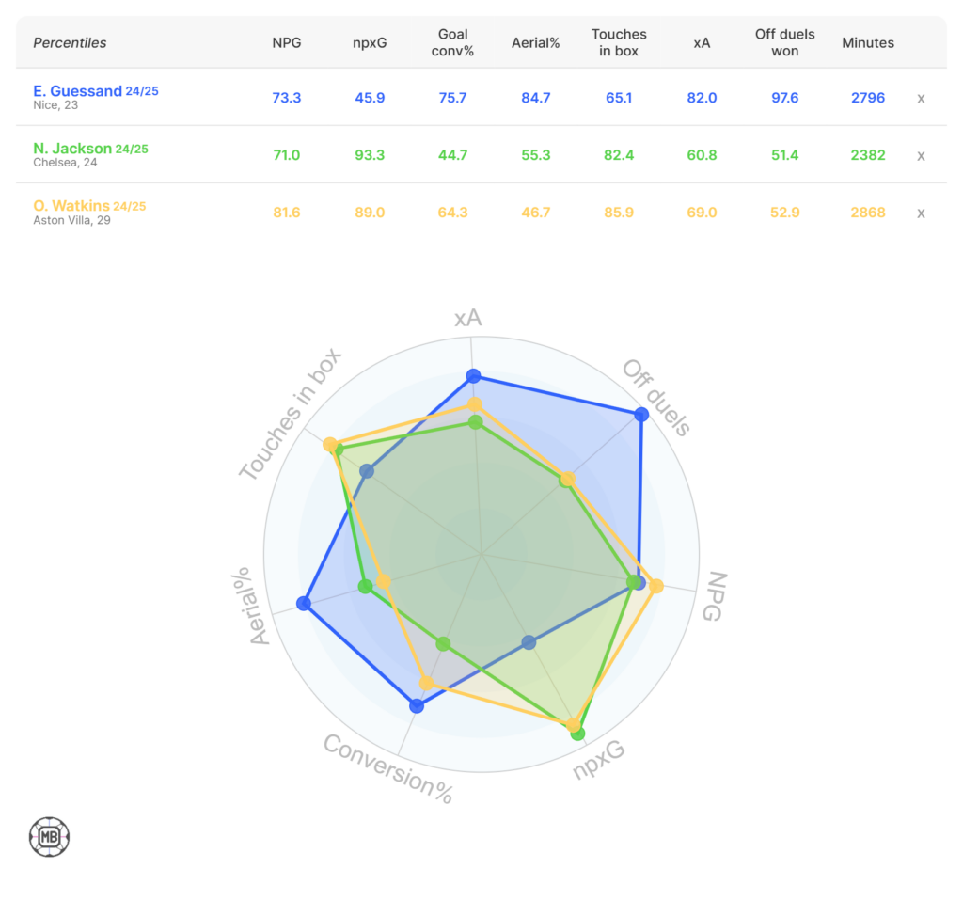Image resolution: width=963 pixels, height=900 pixels.
Task: Click Jackson's green npxG radar point
Action: coord(577,734)
